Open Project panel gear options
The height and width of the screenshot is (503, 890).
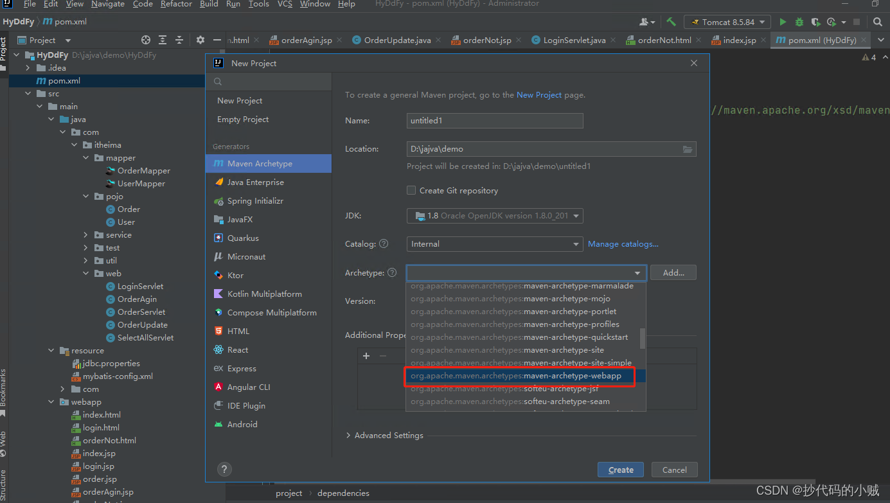200,40
